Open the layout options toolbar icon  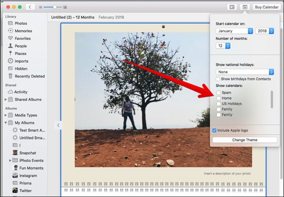[x=232, y=7]
